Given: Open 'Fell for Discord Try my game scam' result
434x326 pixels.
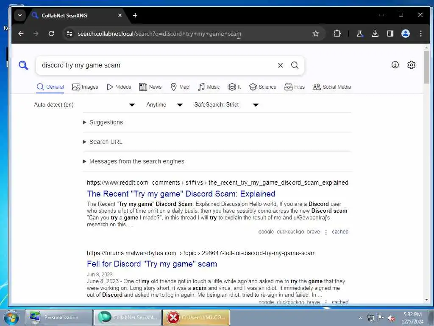Looking at the screenshot, I should point(152,264).
